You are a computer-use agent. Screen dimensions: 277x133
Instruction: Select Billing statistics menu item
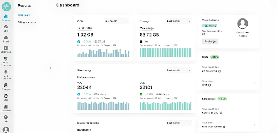coord(27,22)
